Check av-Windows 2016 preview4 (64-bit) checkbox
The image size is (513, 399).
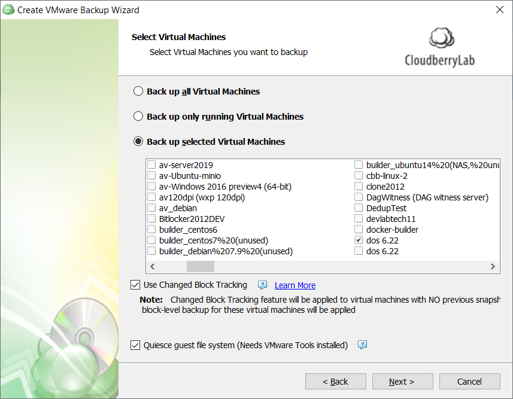click(151, 186)
